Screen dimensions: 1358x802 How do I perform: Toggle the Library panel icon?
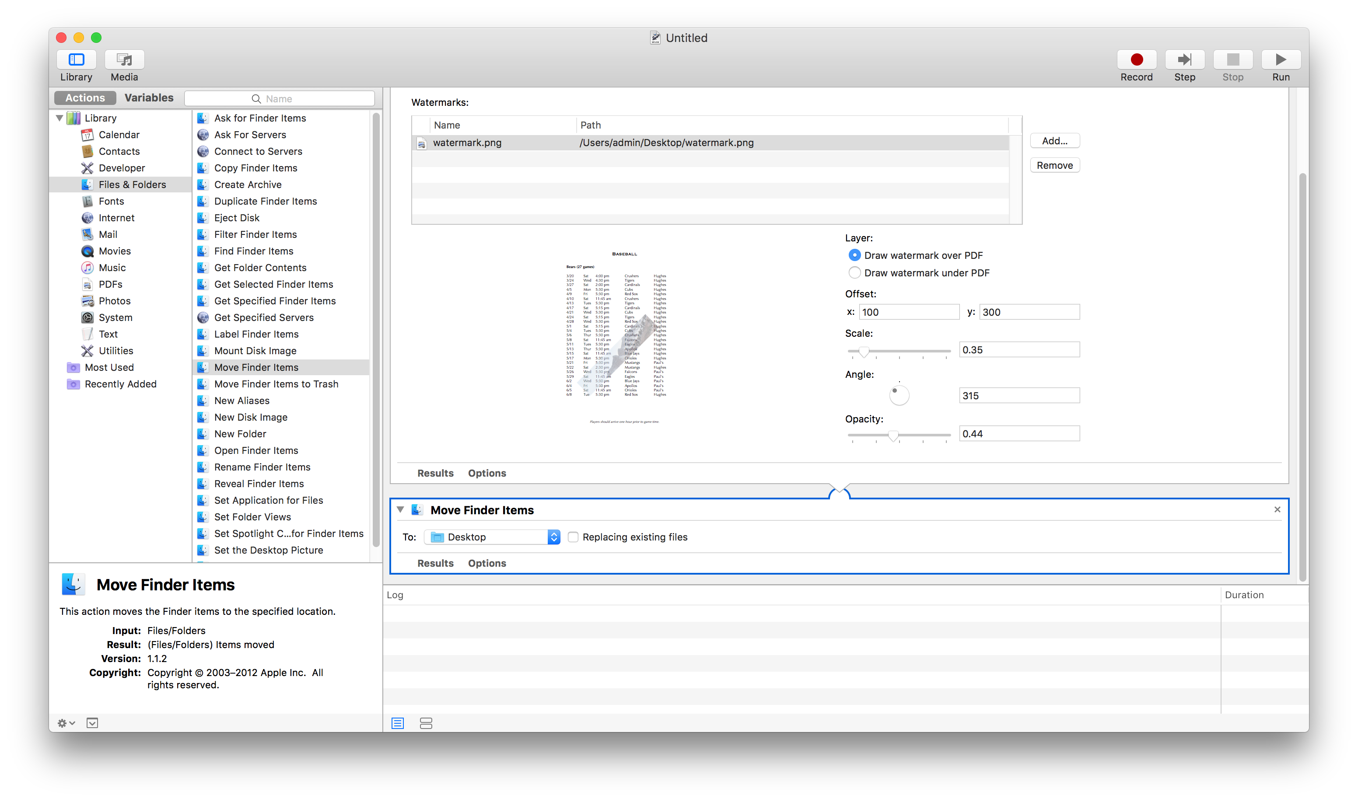point(76,59)
